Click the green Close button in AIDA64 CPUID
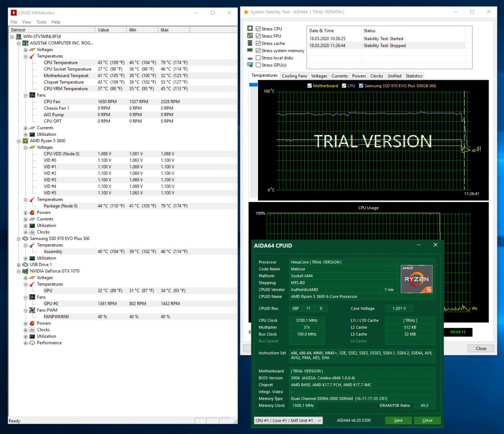The height and width of the screenshot is (434, 504). 427,420
